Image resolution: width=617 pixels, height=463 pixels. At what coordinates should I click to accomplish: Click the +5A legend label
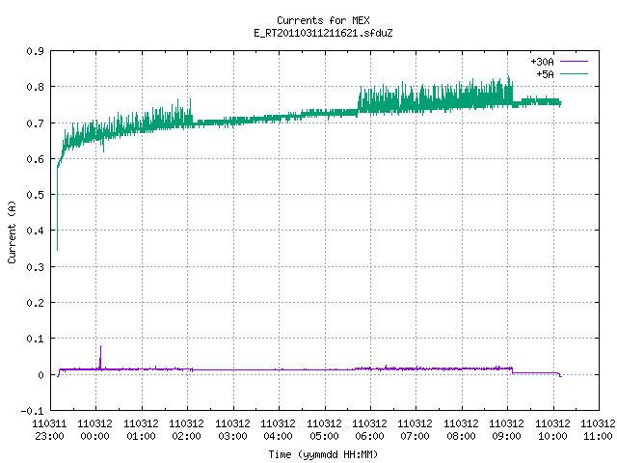click(545, 74)
